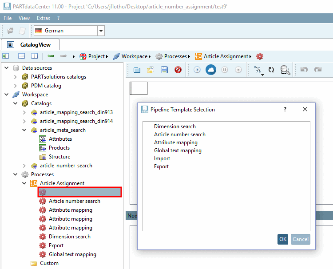The image size is (333, 269).
Task: Collapse the Catalogs tree node
Action: pos(15,103)
